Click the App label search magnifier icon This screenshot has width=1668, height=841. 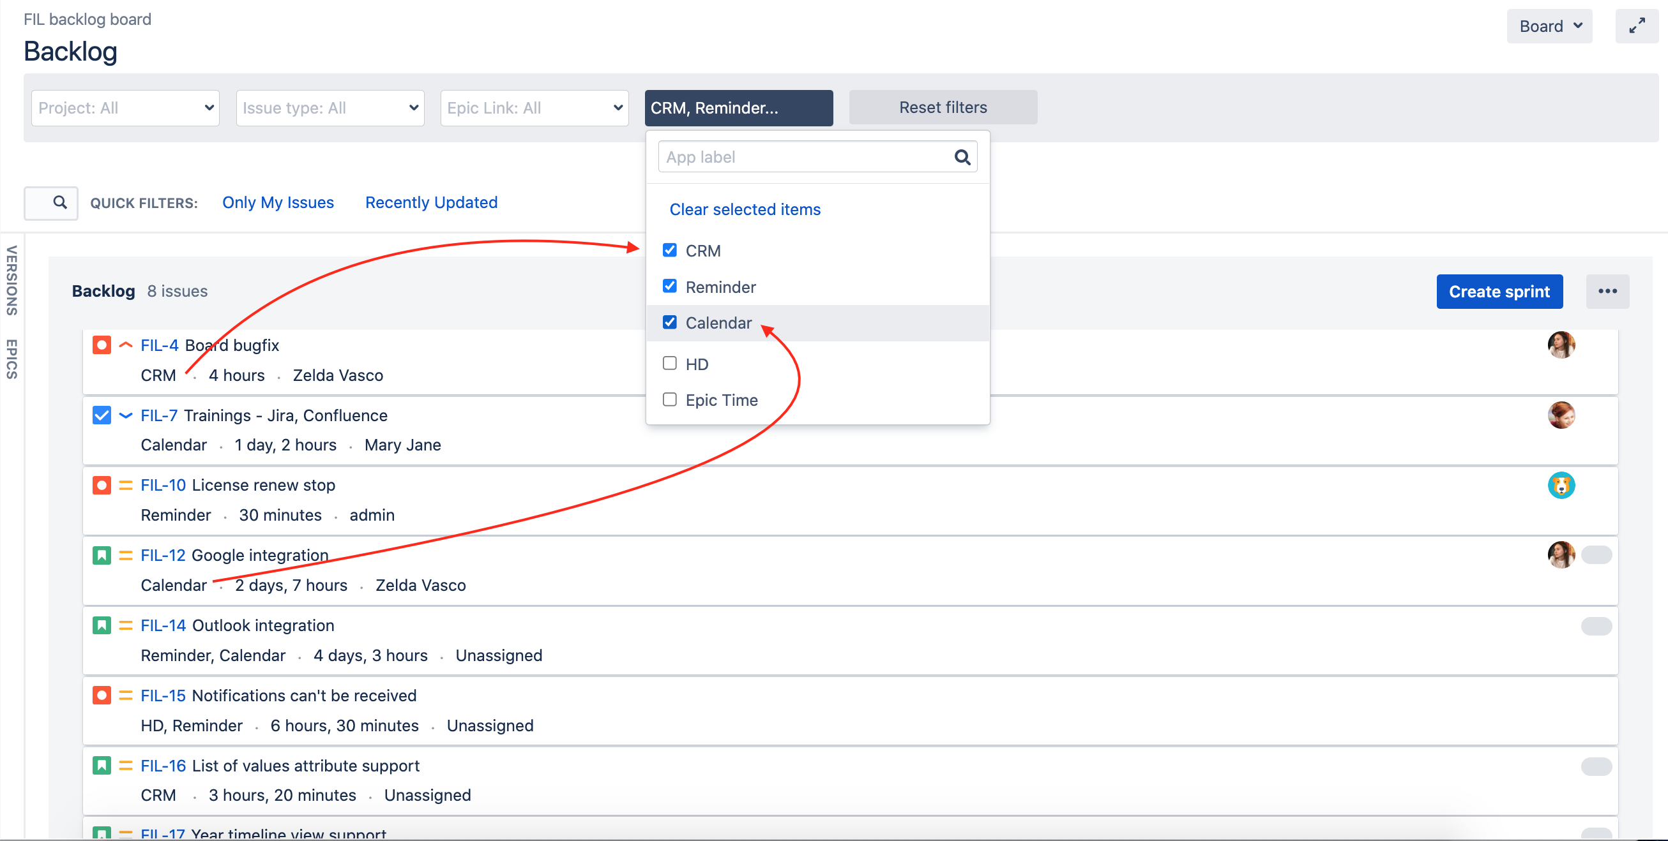pyautogui.click(x=962, y=157)
